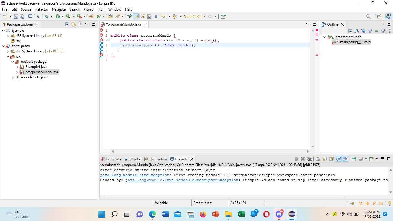Toggle Show Console on Standard Out change
393x221 pixels.
coord(338,159)
